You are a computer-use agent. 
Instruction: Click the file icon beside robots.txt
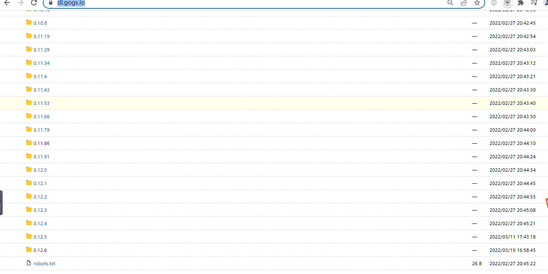pos(29,263)
